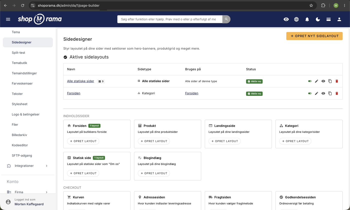Image resolution: width=350 pixels, height=210 pixels.
Task: Click the Produkt card box icon
Action: 140,126
